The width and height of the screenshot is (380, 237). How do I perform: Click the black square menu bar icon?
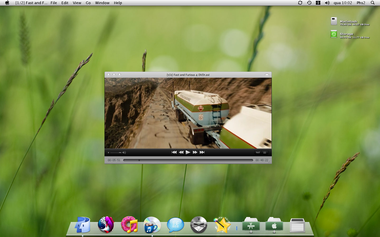(318, 3)
